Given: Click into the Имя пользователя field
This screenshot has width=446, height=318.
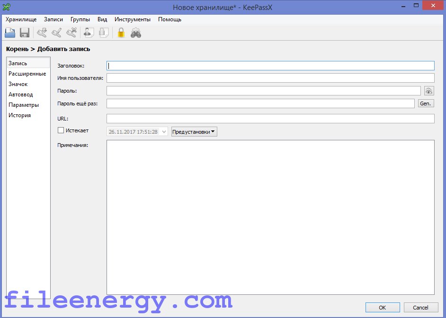Looking at the screenshot, I should [x=270, y=78].
